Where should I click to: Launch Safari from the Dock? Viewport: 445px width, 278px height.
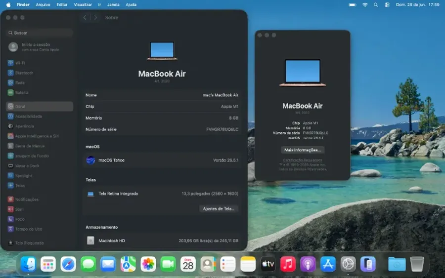(x=68, y=264)
